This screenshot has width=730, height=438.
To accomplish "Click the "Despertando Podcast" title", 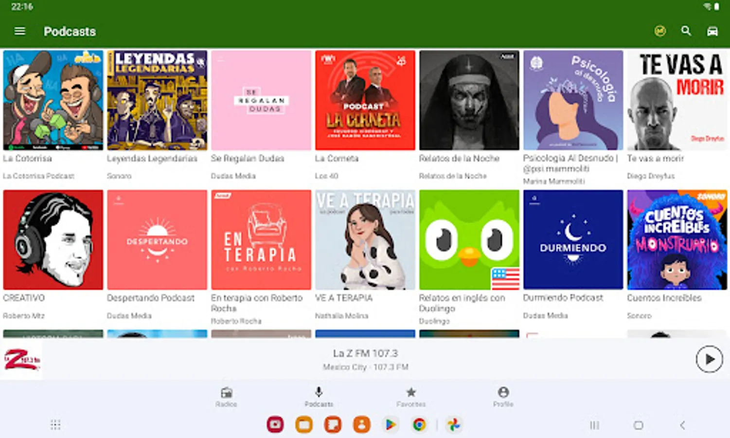I will click(x=151, y=298).
